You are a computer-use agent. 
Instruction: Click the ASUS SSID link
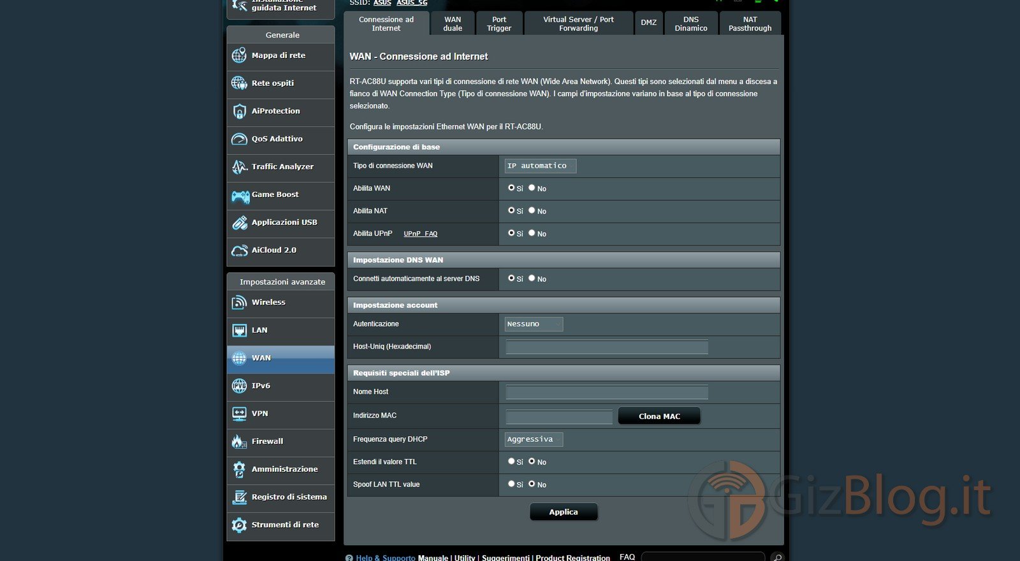click(x=382, y=3)
